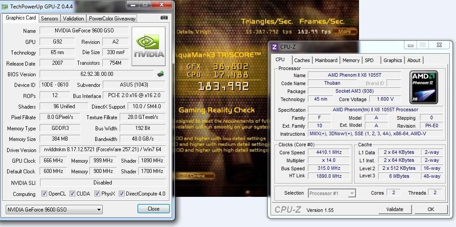Click the Level 3 cache value 6 MBytes
The image size is (456, 227).
point(399,176)
